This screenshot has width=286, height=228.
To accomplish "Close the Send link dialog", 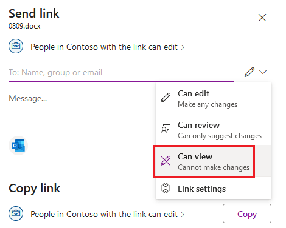I will 262,18.
